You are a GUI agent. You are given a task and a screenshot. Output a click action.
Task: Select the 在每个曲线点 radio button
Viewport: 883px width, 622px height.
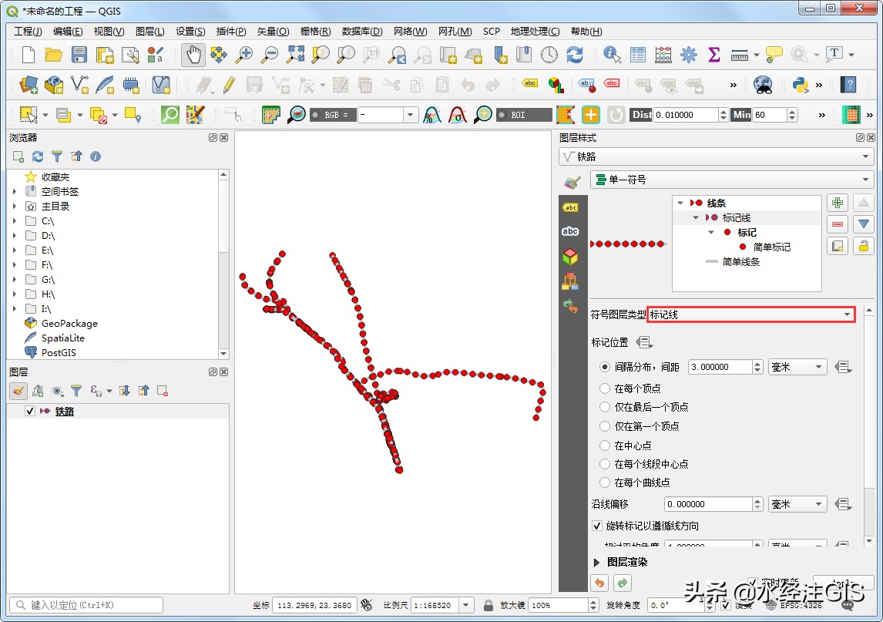click(605, 482)
